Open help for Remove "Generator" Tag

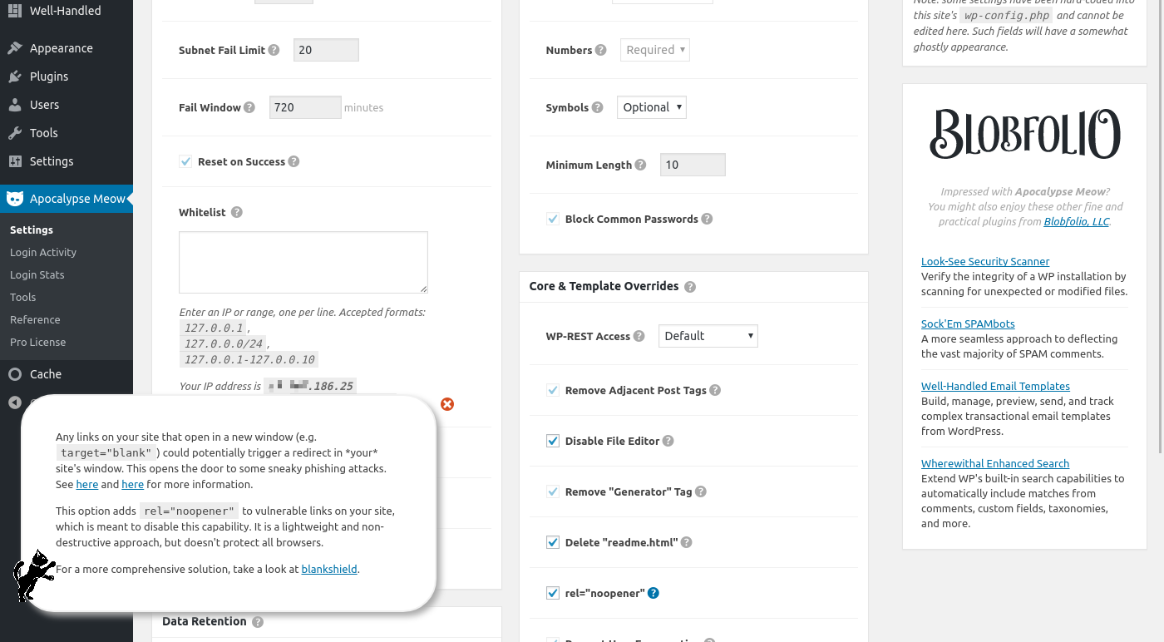[x=701, y=491]
